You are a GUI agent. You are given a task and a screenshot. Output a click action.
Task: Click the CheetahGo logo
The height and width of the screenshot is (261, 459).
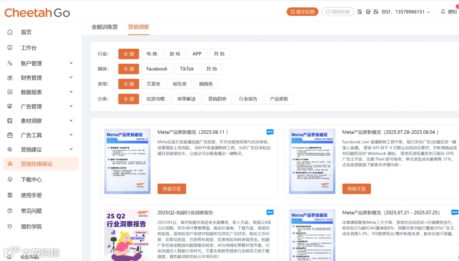click(37, 13)
